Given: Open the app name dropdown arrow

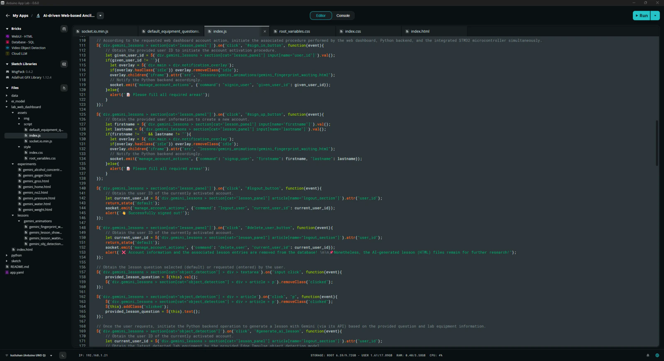Looking at the screenshot, I should point(100,16).
